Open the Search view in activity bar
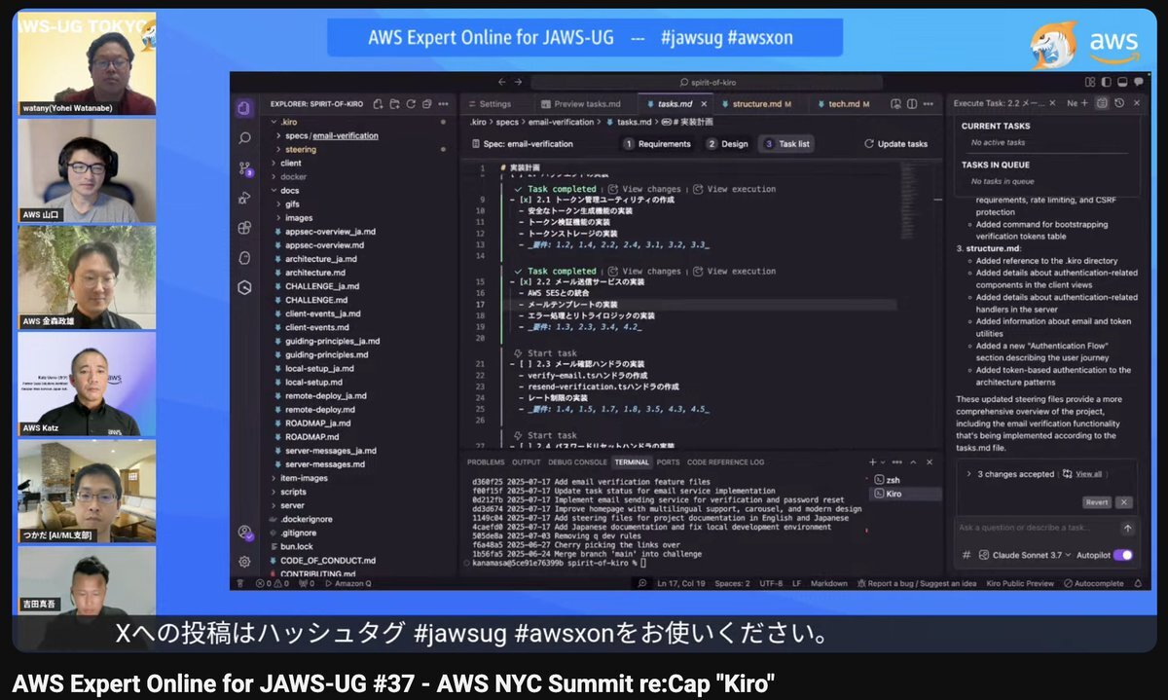Viewport: 1168px width, 700px height. [x=244, y=138]
